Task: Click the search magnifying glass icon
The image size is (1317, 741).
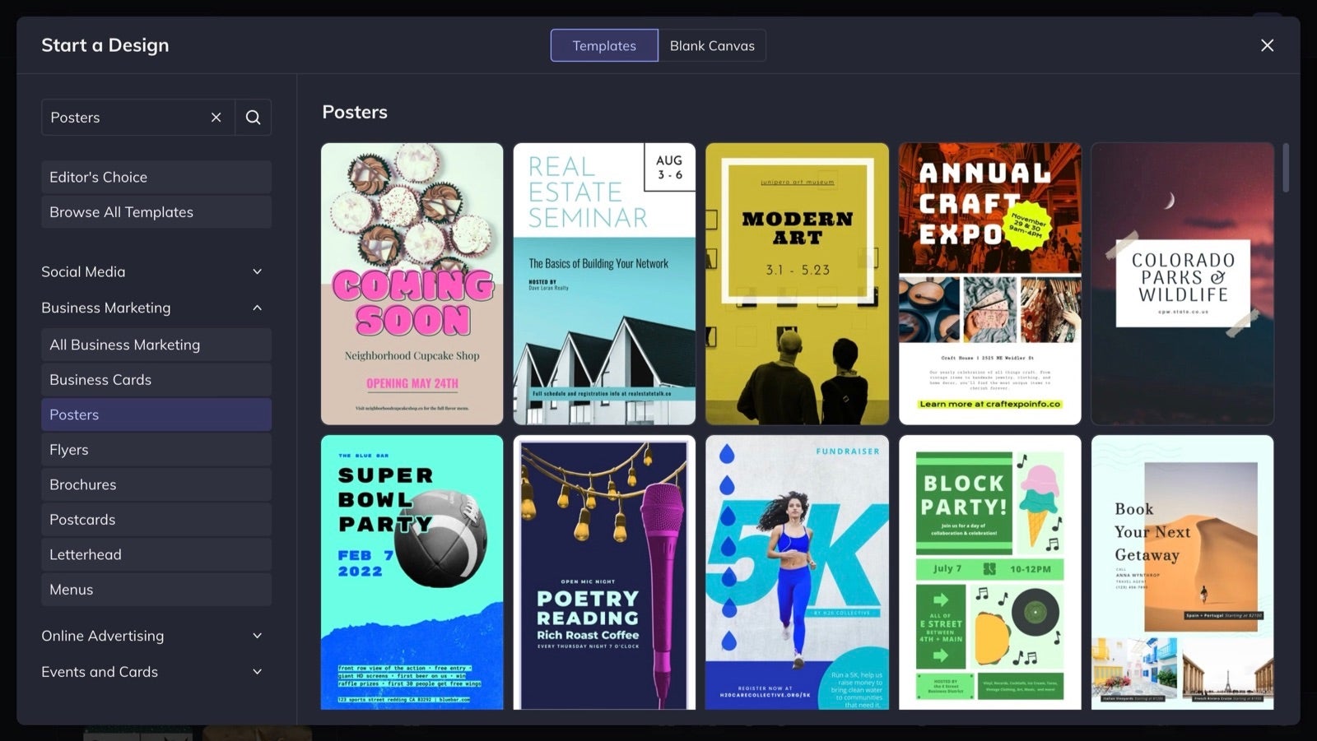Action: 253,117
